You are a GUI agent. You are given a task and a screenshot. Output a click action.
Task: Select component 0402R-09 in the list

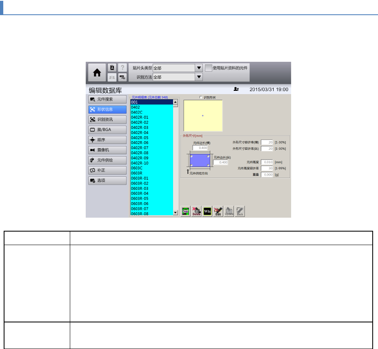pos(151,158)
